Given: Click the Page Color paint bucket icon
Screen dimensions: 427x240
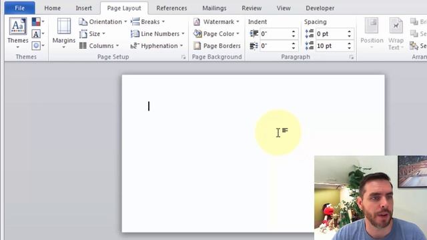Looking at the screenshot, I should (197, 34).
